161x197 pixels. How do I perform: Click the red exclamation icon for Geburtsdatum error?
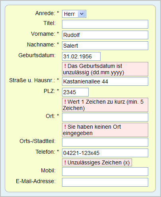[65, 66]
